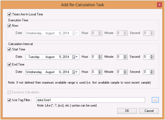Disable the Start Time checkbox
Image resolution: width=165 pixels, height=120 pixels.
10,50
